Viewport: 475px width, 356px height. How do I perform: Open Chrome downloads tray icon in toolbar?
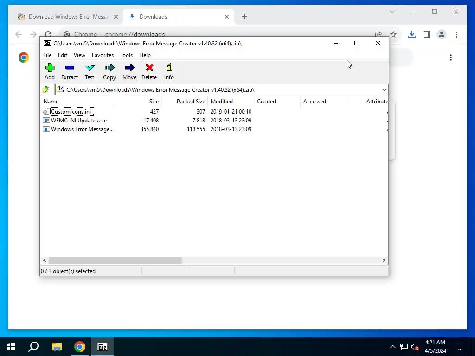(x=412, y=34)
